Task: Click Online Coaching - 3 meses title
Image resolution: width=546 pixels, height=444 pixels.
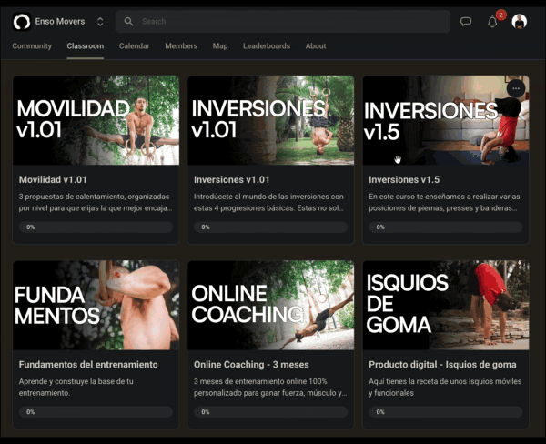Action: [x=251, y=365]
